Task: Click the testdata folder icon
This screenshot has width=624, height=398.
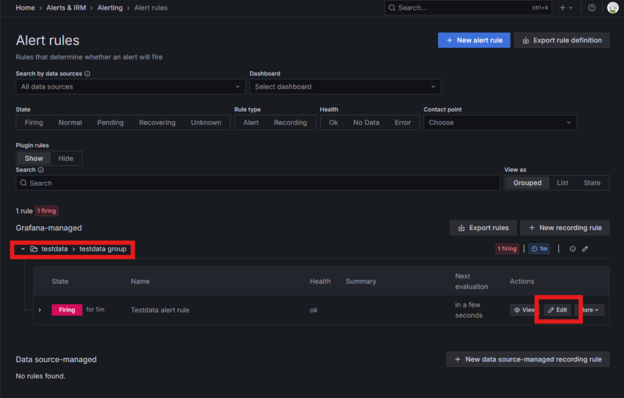Action: point(34,249)
